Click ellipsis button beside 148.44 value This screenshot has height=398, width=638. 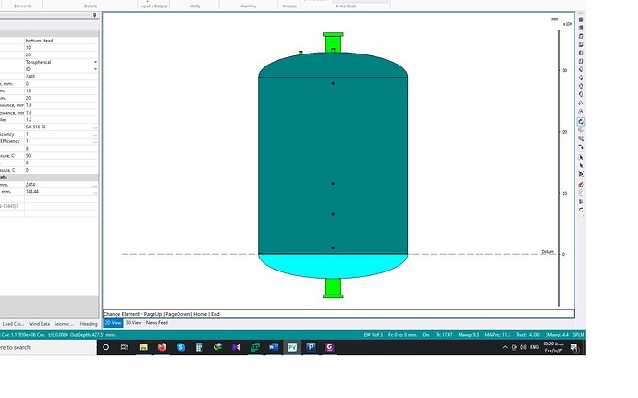coord(95,192)
